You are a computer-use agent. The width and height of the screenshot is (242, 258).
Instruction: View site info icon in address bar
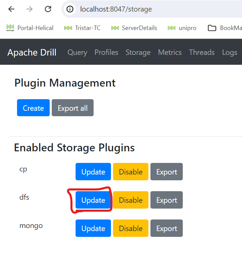pos(70,9)
